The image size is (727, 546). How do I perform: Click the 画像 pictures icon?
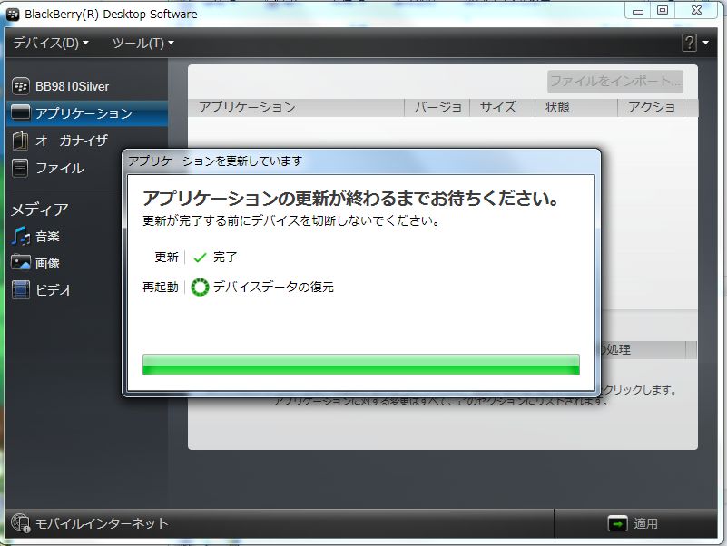click(x=20, y=262)
